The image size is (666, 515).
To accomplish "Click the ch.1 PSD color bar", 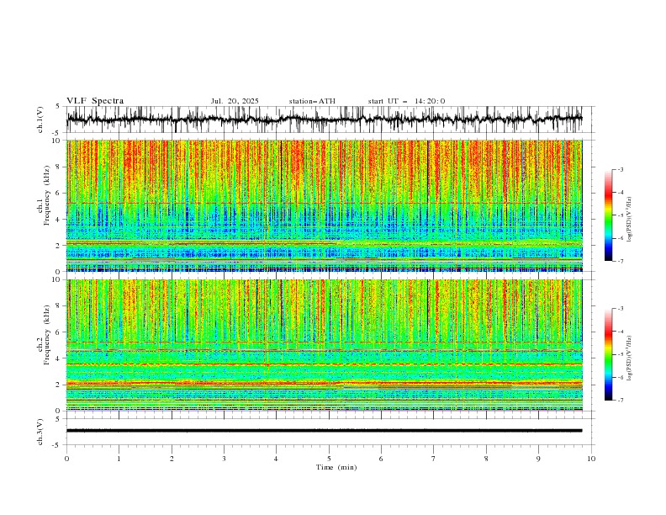I will click(608, 215).
